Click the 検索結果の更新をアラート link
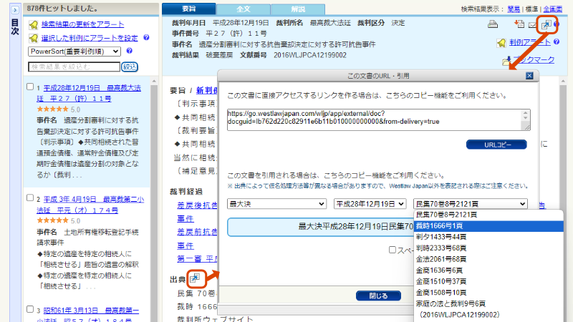 pyautogui.click(x=82, y=24)
